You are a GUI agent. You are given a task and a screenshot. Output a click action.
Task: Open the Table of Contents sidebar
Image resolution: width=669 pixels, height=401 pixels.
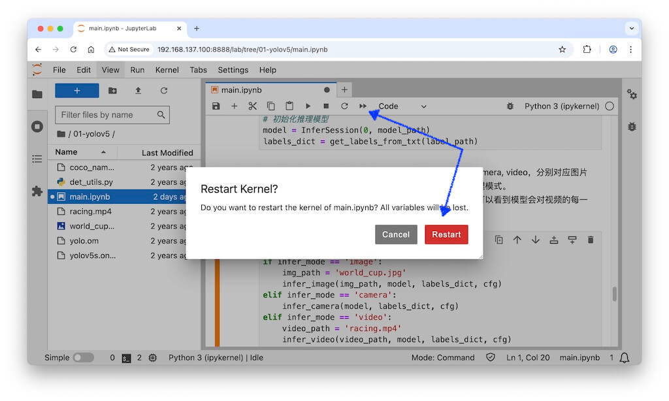pyautogui.click(x=37, y=159)
